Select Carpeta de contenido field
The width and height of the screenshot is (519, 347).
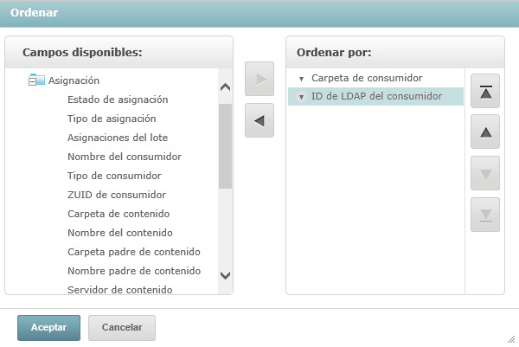[119, 214]
